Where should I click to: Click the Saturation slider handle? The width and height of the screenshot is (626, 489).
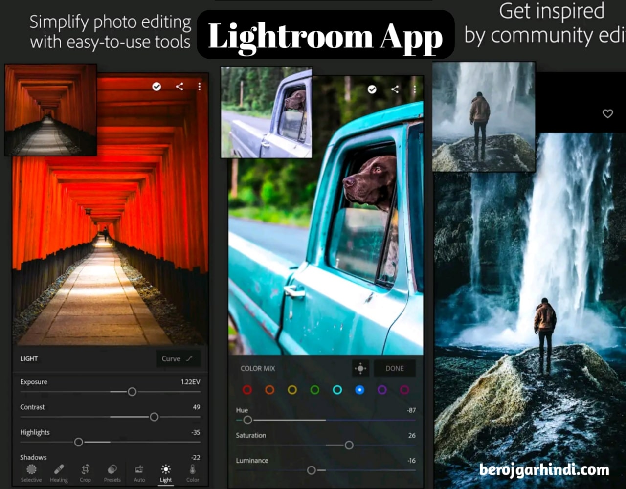click(x=349, y=445)
